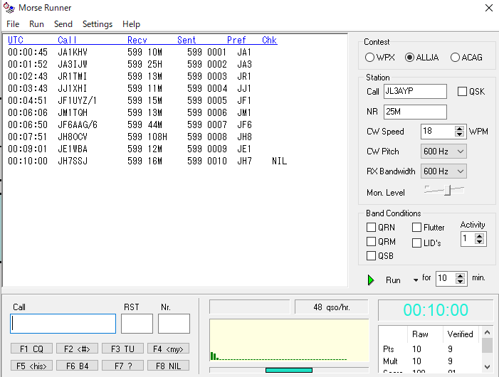Click the F8 NIL button

(168, 366)
